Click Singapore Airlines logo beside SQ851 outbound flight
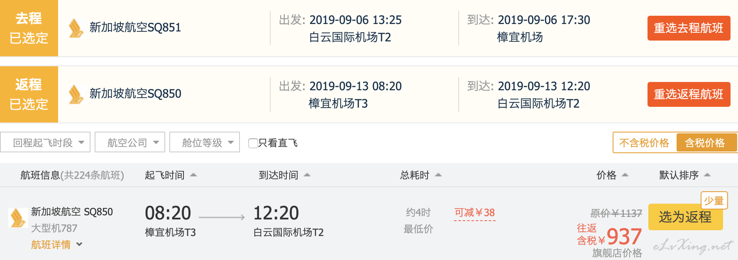Viewport: 738px width, 260px height. point(76,28)
